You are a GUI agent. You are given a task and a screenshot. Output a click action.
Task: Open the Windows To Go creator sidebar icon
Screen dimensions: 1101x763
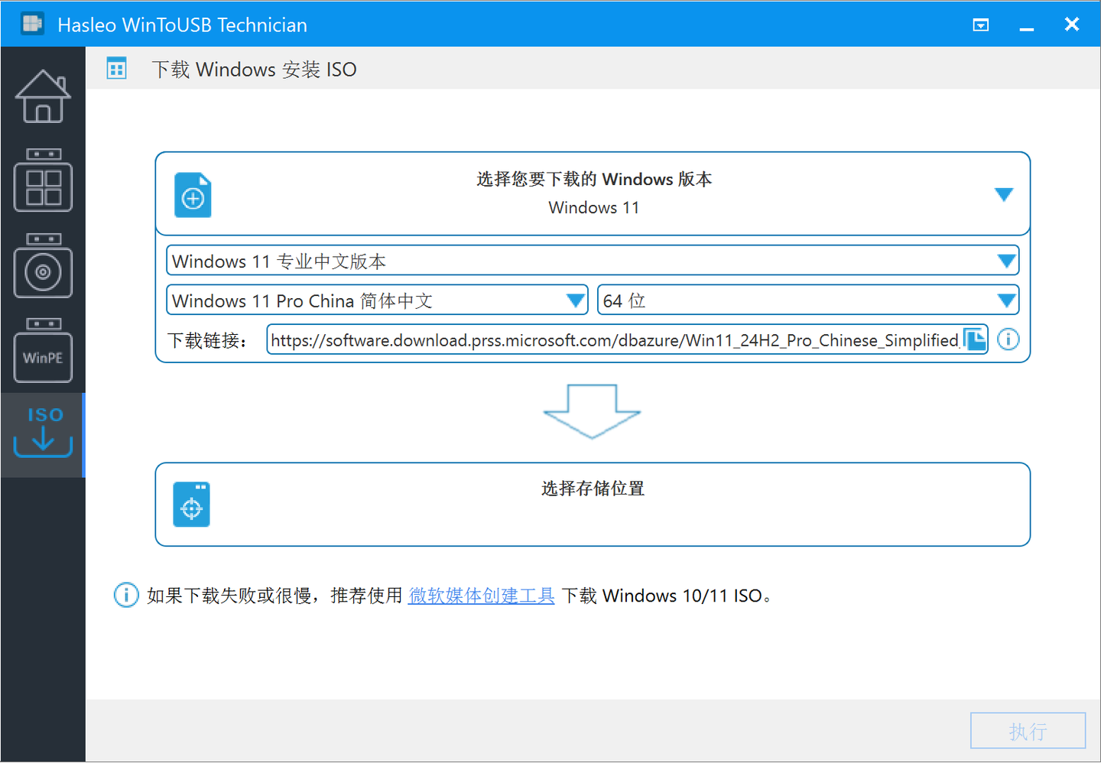(x=43, y=180)
